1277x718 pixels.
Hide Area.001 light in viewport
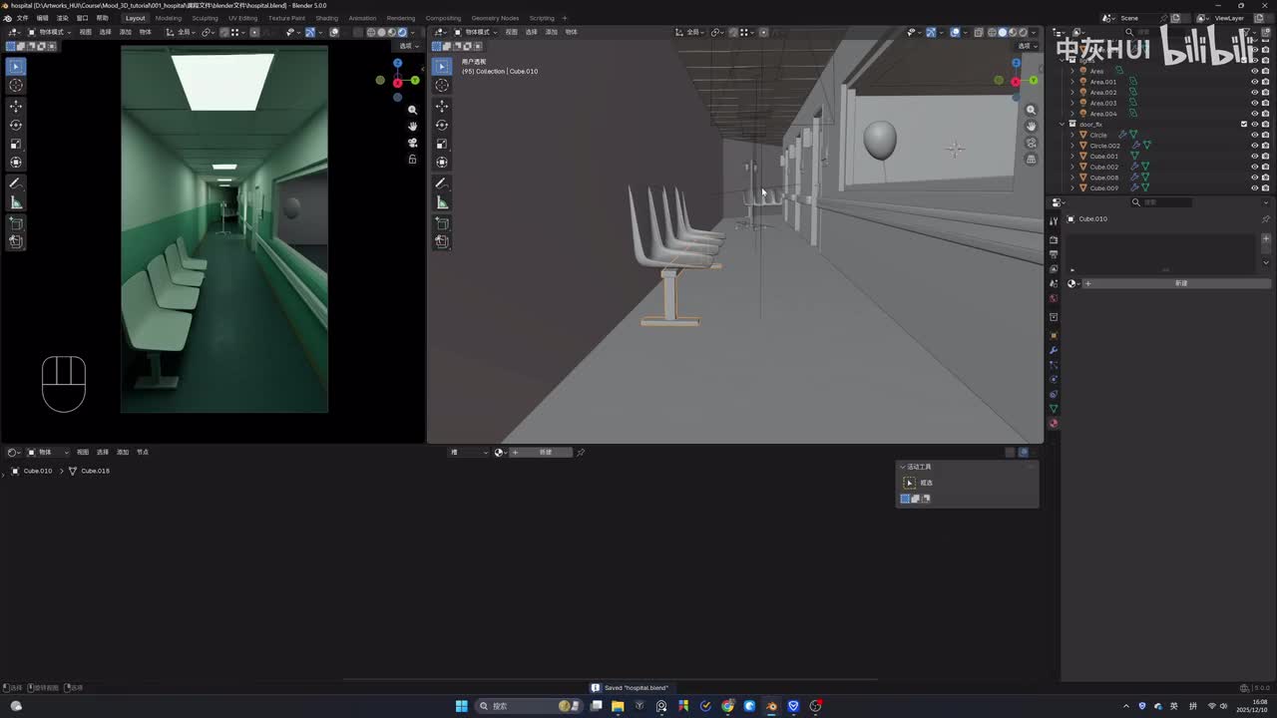[1254, 82]
